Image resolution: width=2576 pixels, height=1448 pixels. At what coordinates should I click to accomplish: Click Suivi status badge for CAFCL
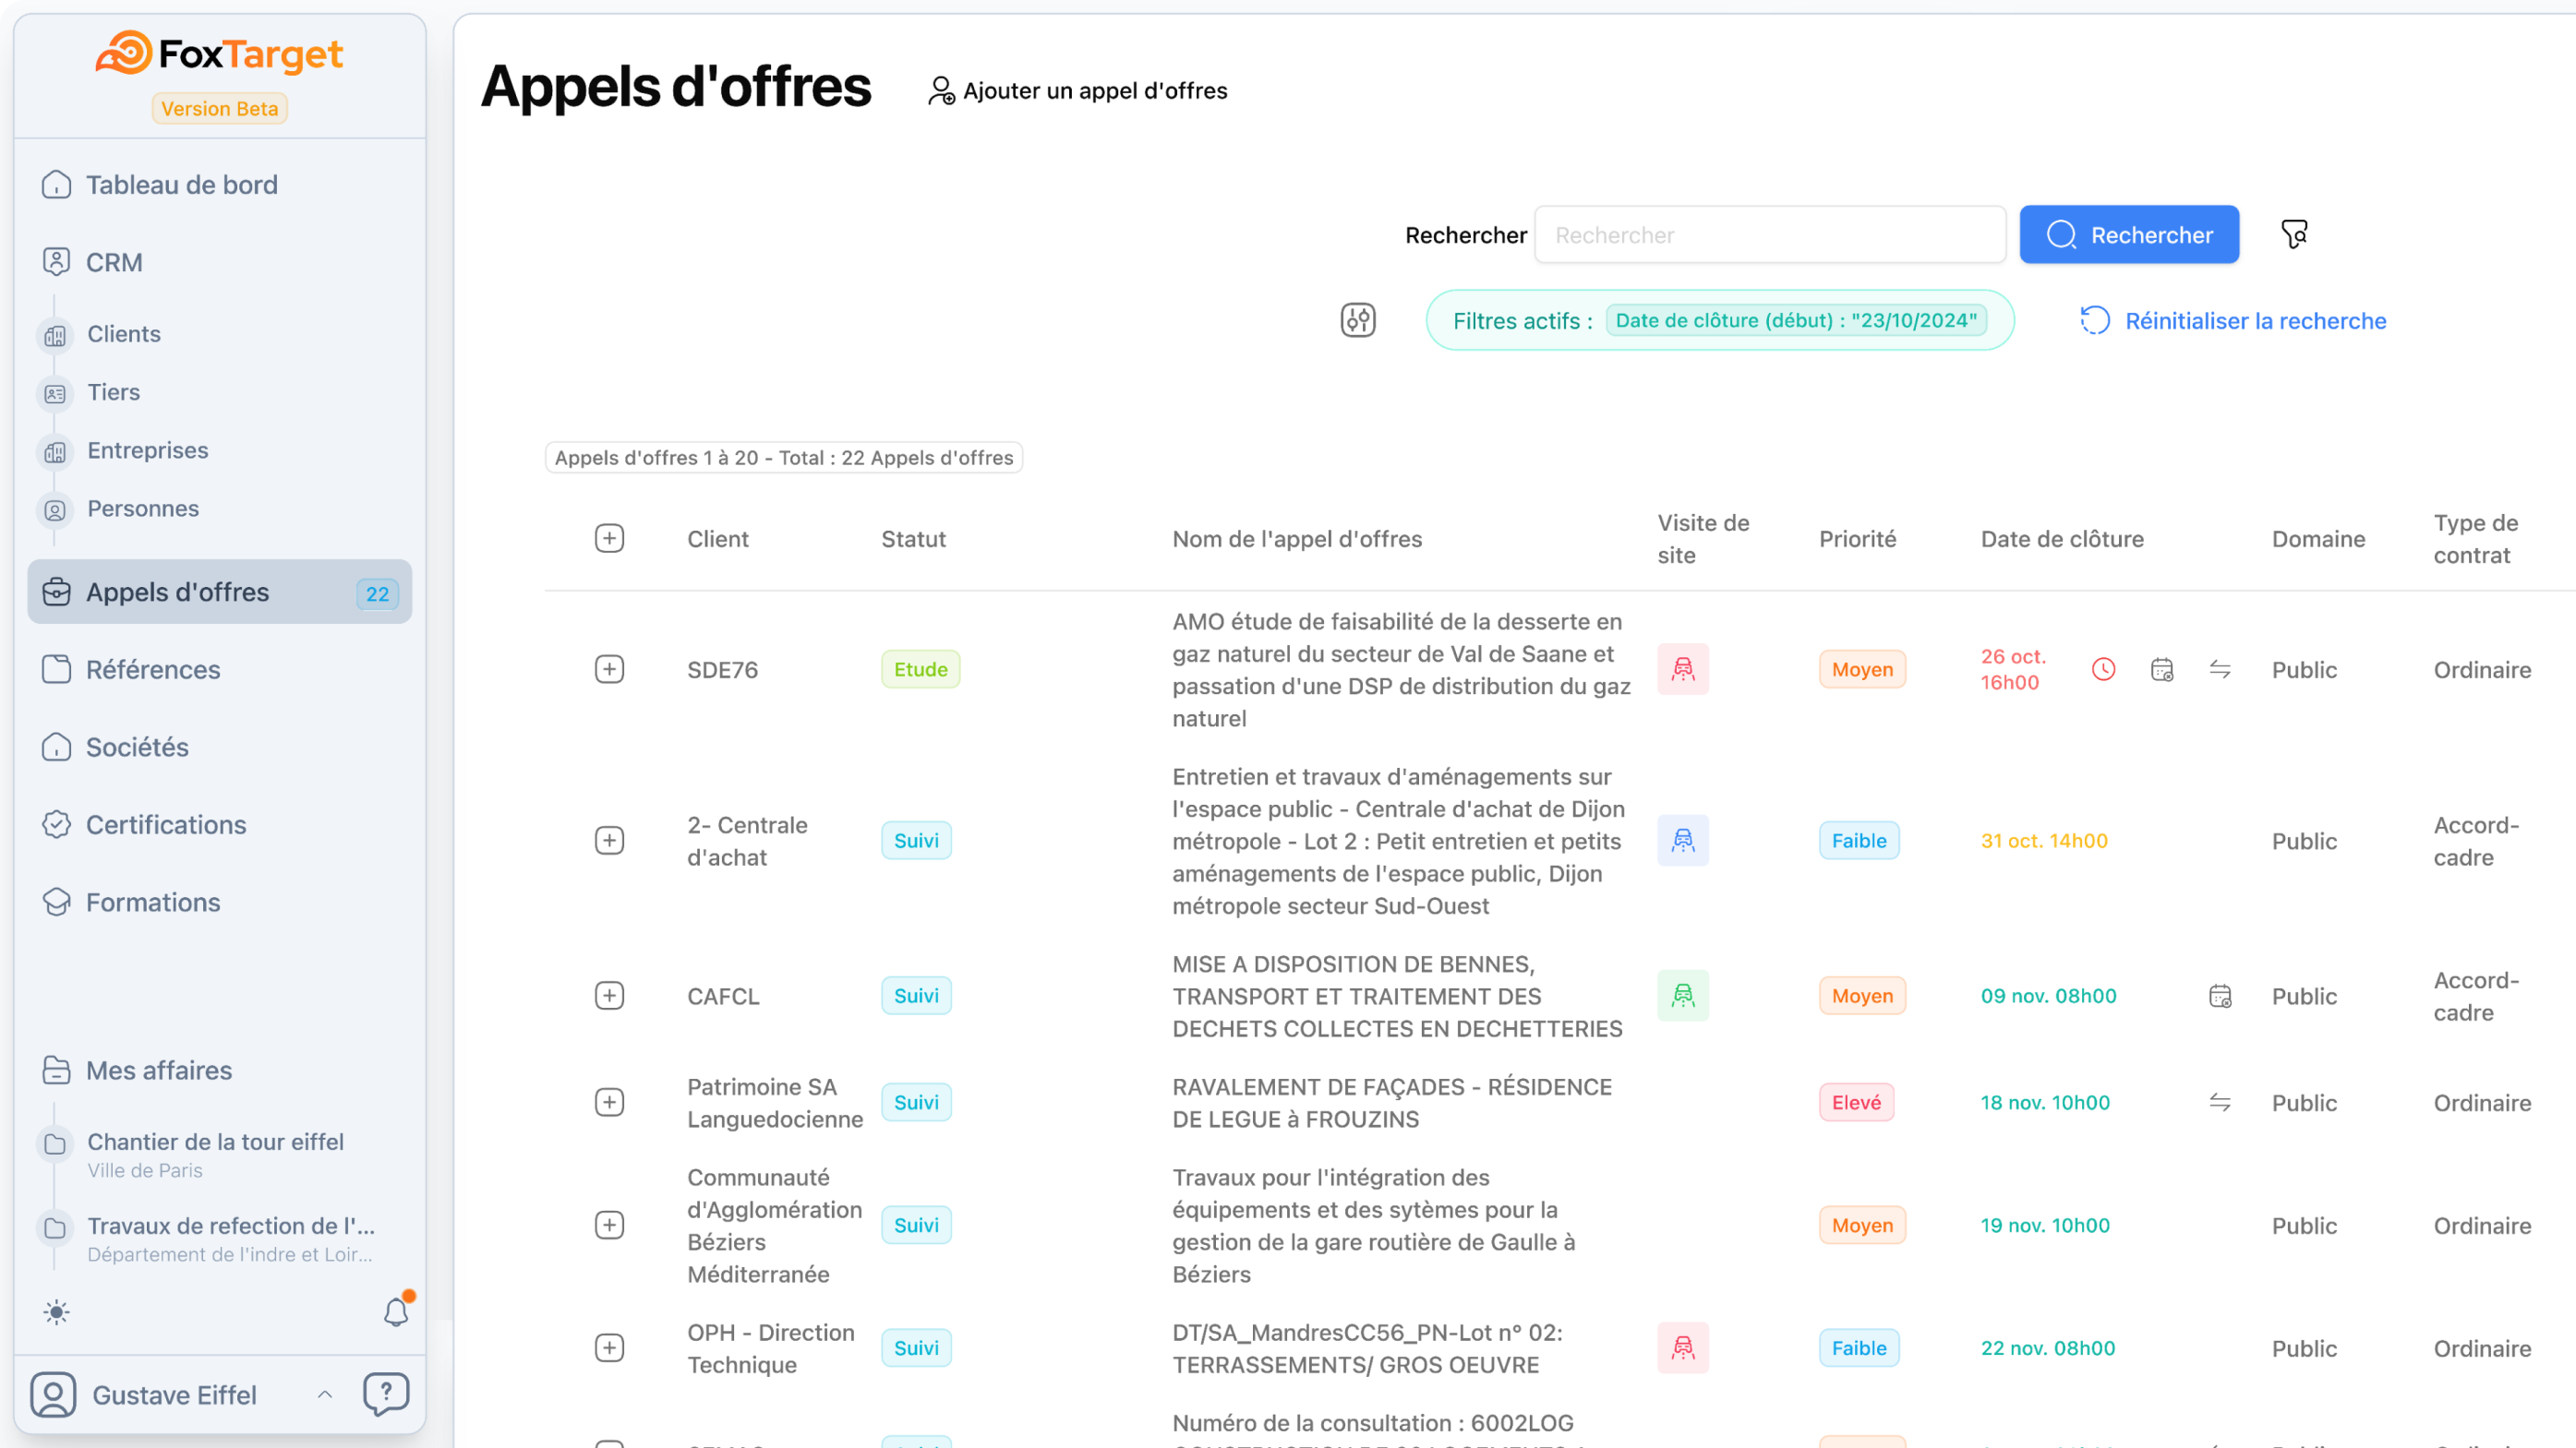tap(916, 995)
